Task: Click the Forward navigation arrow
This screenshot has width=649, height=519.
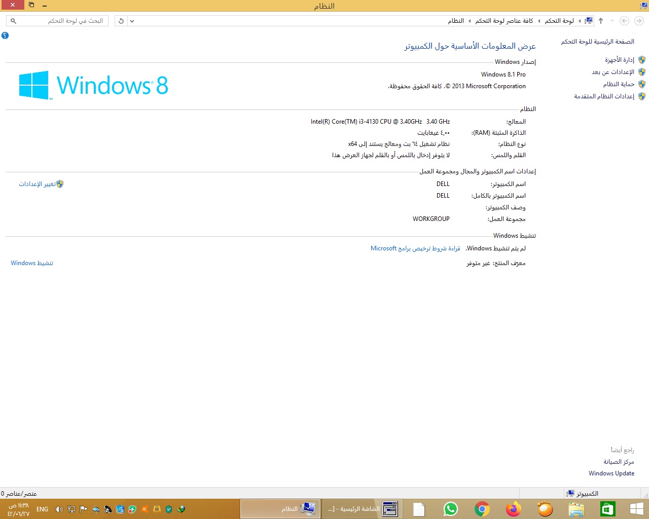Action: click(x=625, y=21)
